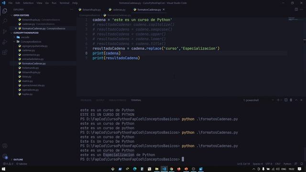Click the CRLF end-of-line status item
Image resolution: width=306 pixels, height=172 pixels.
coord(278,164)
